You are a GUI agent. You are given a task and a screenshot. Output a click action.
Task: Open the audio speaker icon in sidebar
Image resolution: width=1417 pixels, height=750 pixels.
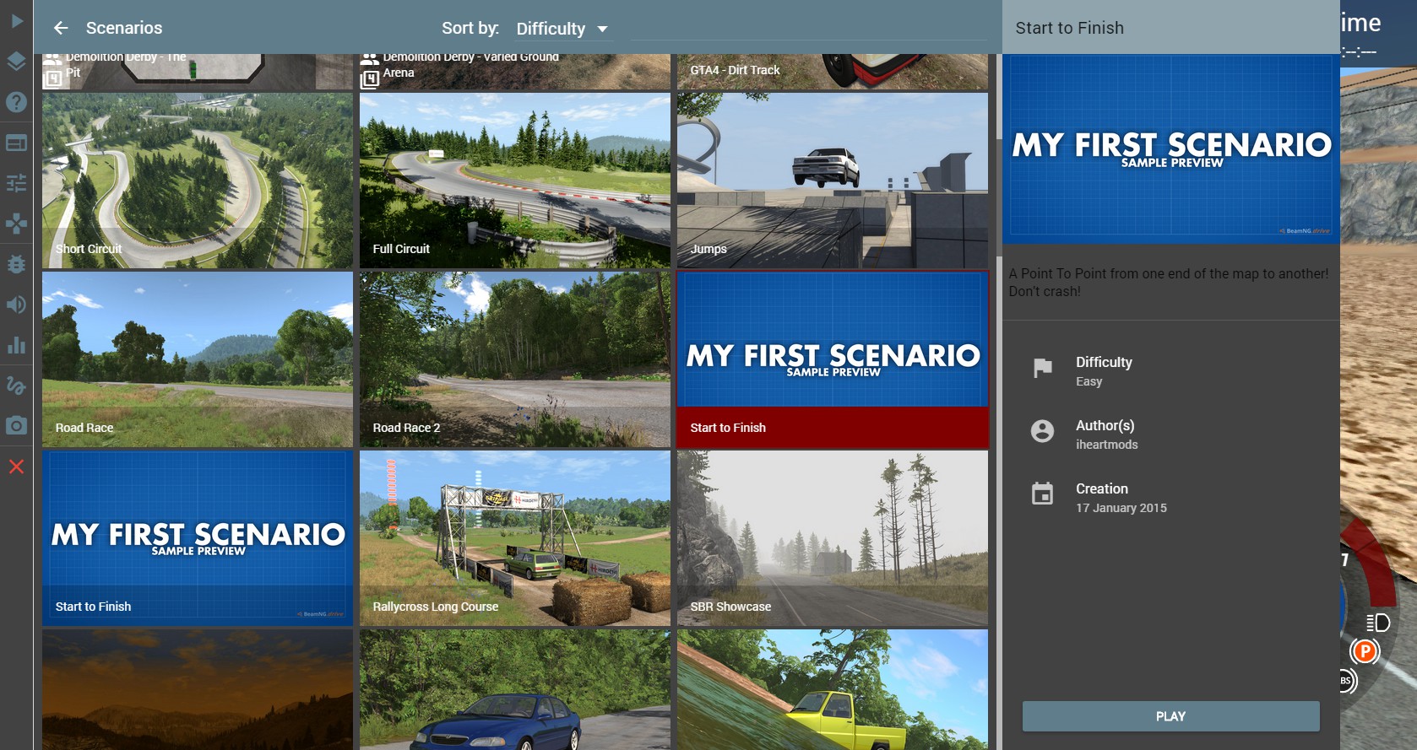[16, 305]
